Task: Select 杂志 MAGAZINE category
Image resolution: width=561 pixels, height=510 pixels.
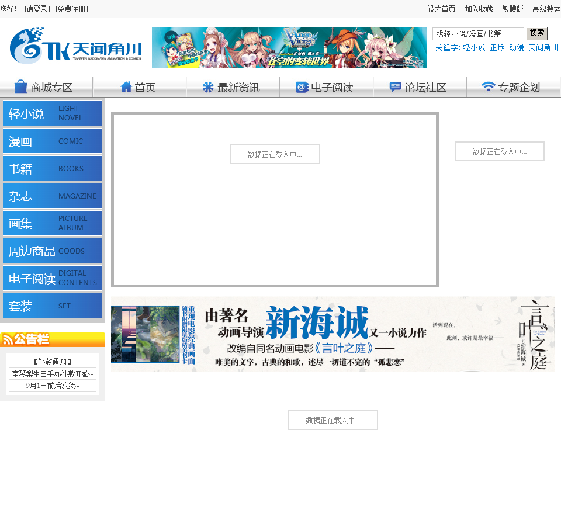Action: point(53,196)
